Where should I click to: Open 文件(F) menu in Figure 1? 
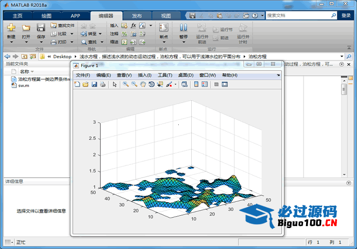point(83,75)
